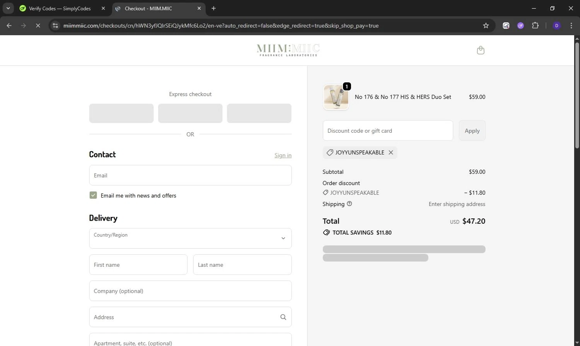580x346 pixels.
Task: Focus the Address field
Action: tap(190, 317)
